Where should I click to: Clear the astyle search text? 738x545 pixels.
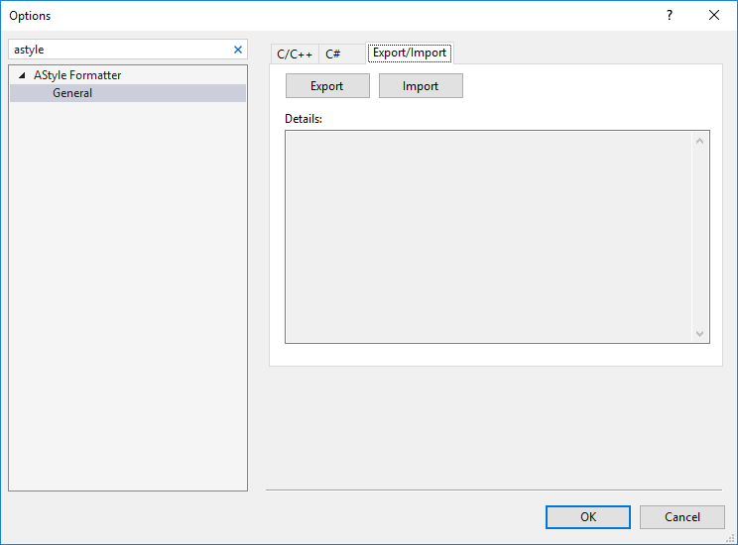[x=237, y=50]
